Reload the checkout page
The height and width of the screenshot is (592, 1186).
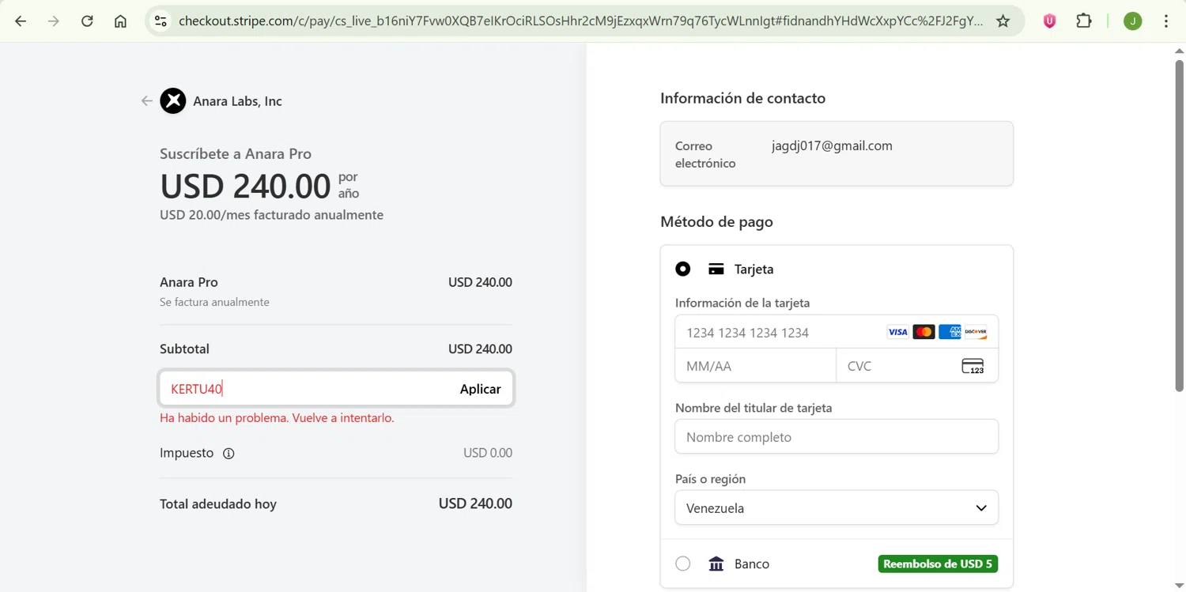tap(87, 21)
